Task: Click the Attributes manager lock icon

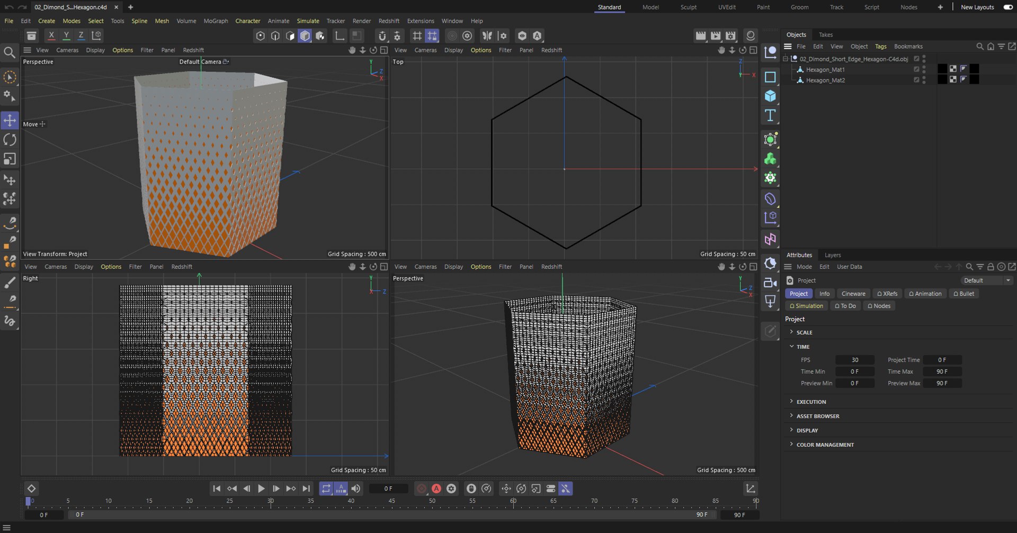Action: [x=991, y=267]
